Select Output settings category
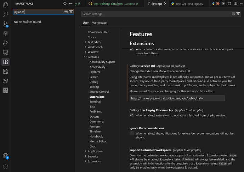The image size is (244, 172). pos(94,117)
